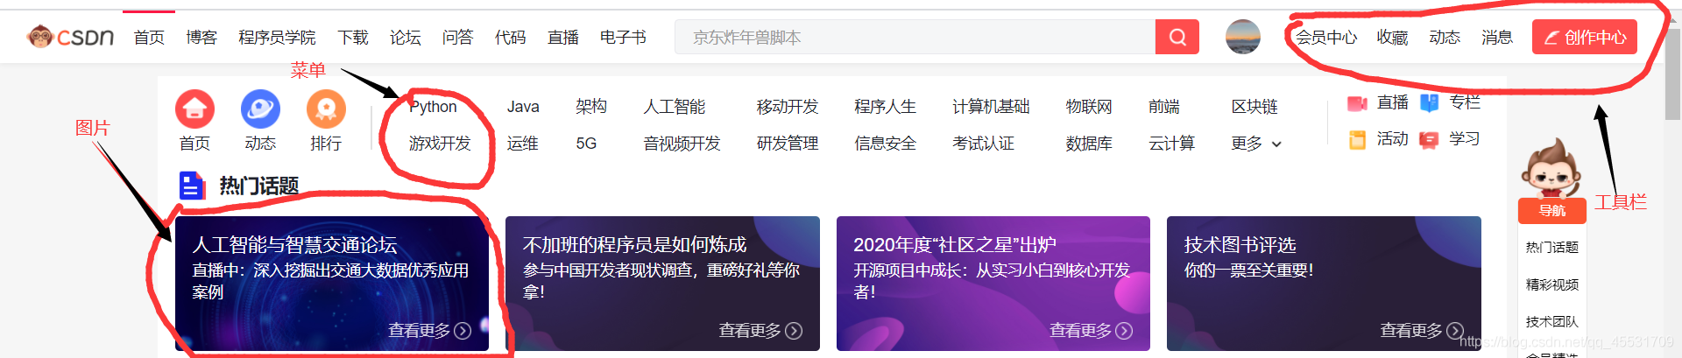Select the 信息安全 category
The height and width of the screenshot is (358, 1682).
pyautogui.click(x=886, y=144)
